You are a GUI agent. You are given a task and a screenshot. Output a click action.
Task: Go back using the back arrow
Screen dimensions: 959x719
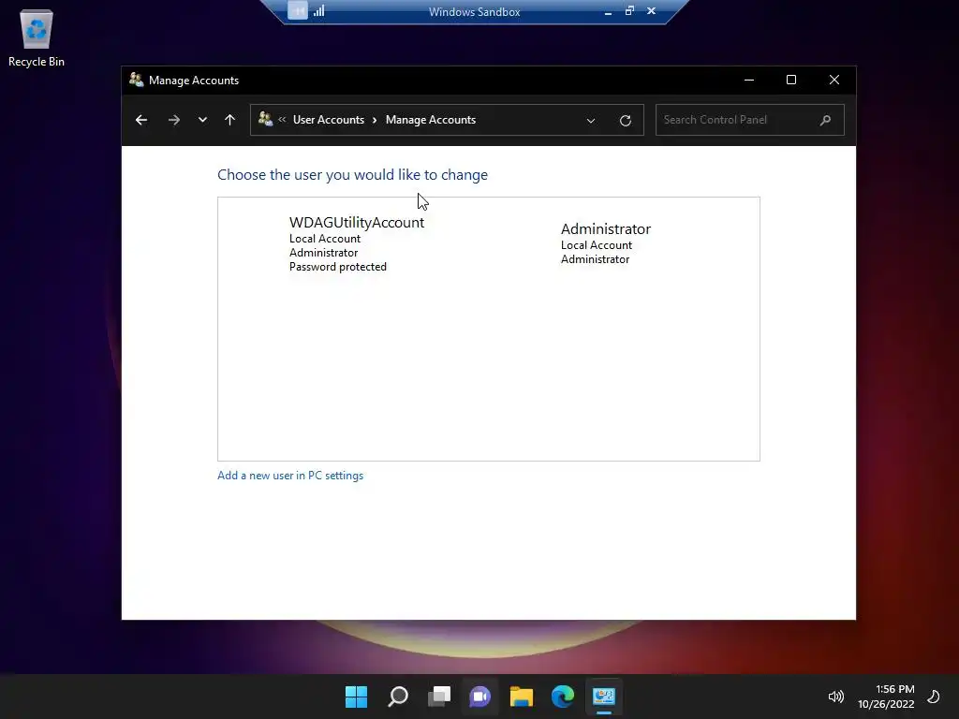point(141,120)
